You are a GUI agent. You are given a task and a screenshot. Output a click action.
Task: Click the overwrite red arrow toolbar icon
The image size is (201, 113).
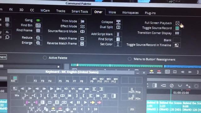(159, 72)
